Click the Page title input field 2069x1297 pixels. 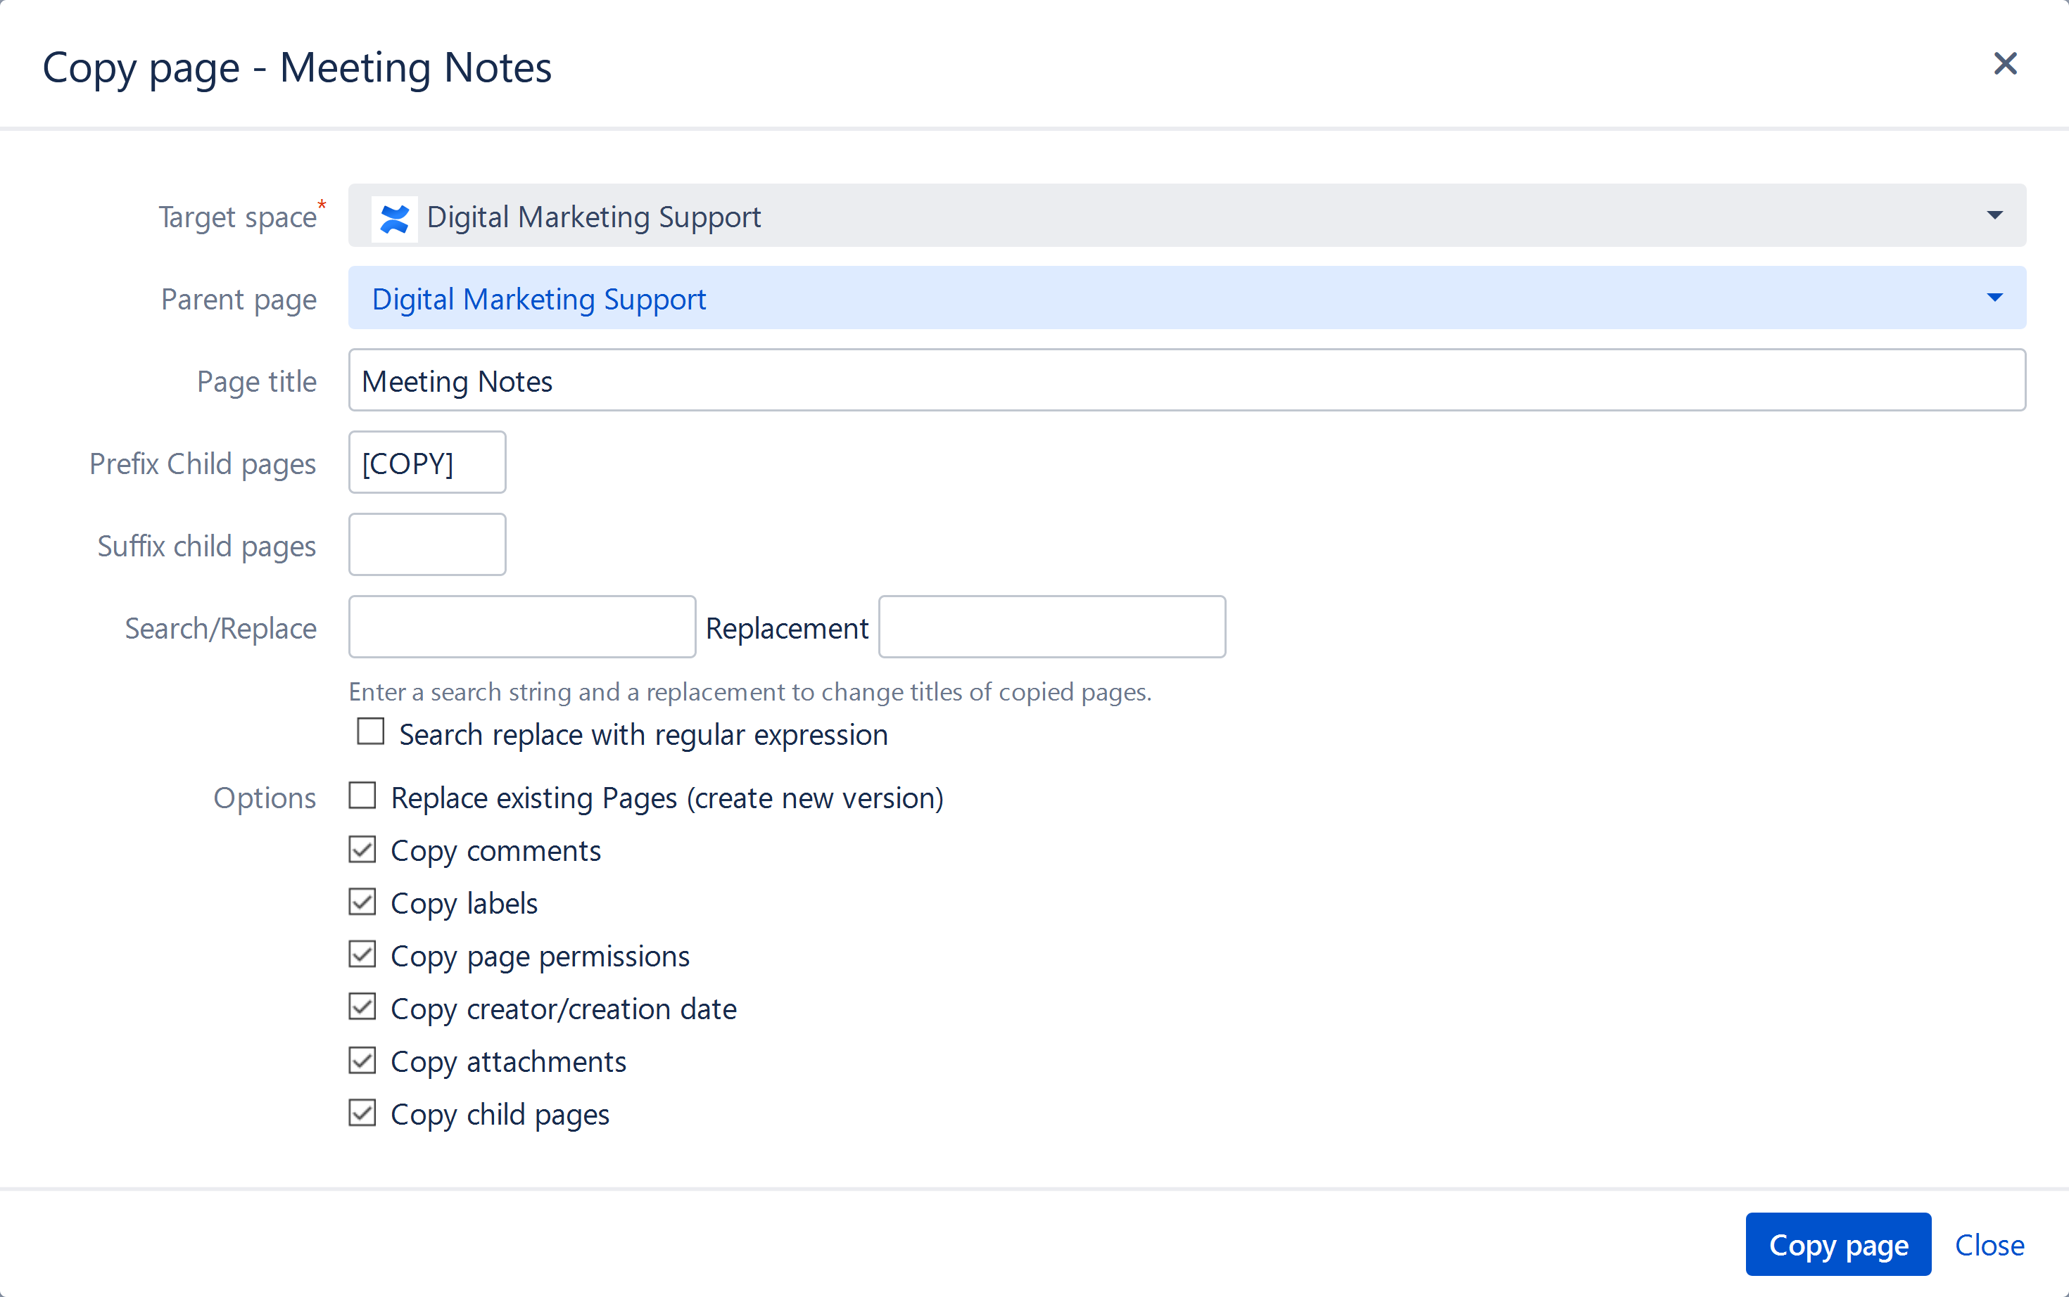pos(1186,381)
